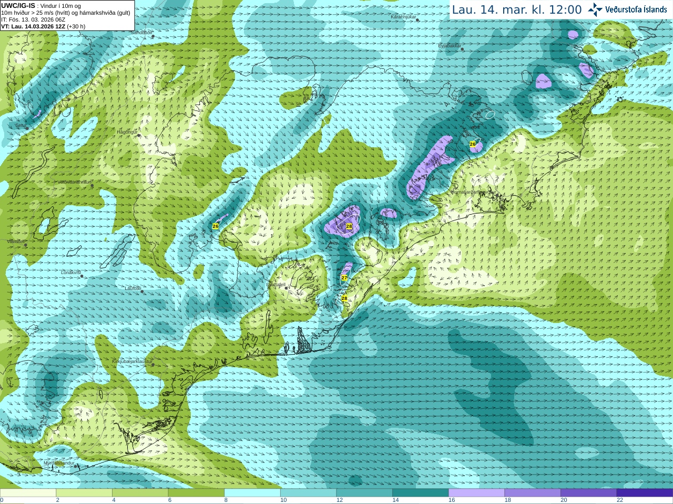Screen dimensions: 673x504
Task: Select the Laufbali station label
Action: coord(133,289)
